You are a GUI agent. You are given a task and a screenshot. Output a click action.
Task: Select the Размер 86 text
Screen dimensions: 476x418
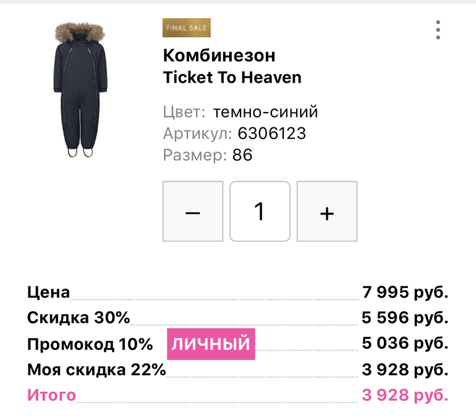click(x=208, y=155)
